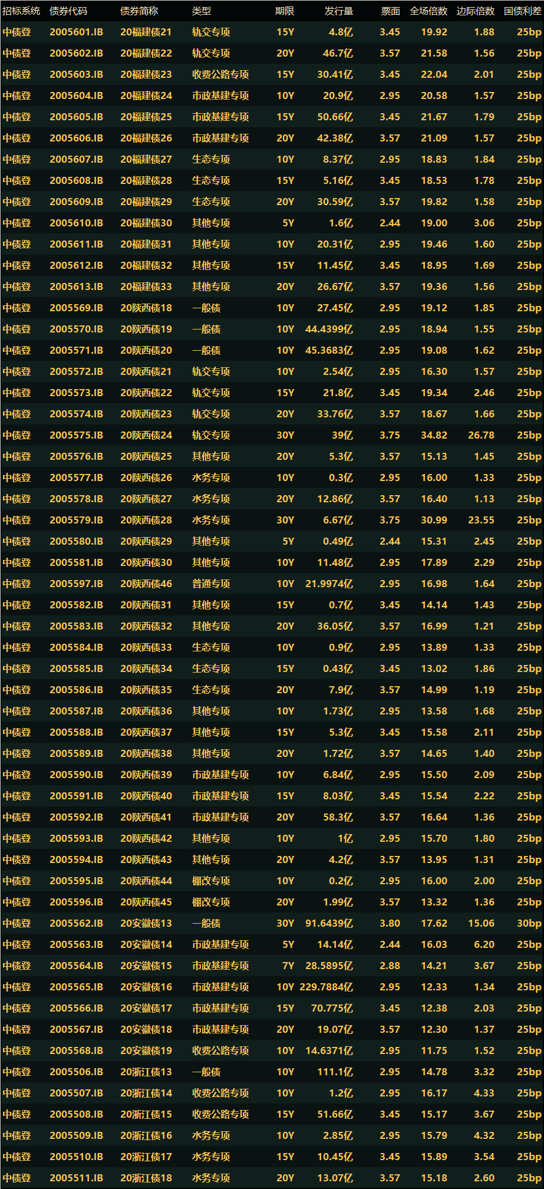Click the 招标系统 column header

coord(21,11)
